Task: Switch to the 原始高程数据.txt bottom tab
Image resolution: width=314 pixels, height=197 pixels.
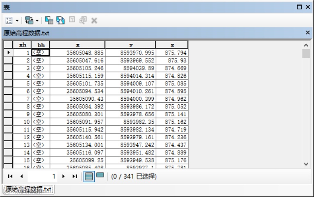Action: pyautogui.click(x=28, y=189)
